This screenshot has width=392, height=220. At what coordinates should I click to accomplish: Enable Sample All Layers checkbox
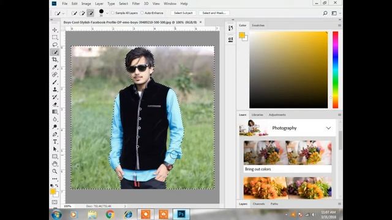point(113,13)
